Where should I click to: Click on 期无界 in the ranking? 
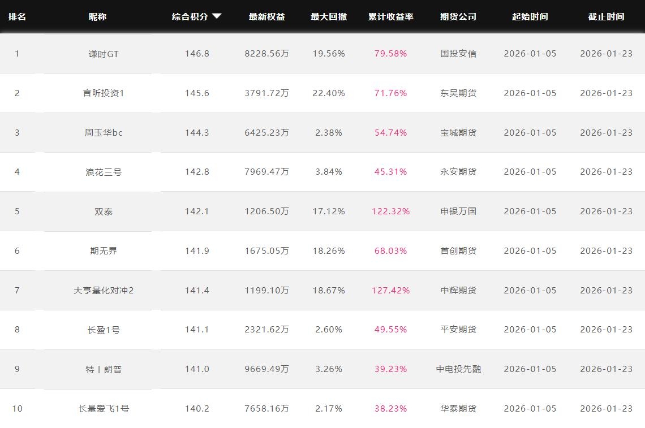(104, 251)
